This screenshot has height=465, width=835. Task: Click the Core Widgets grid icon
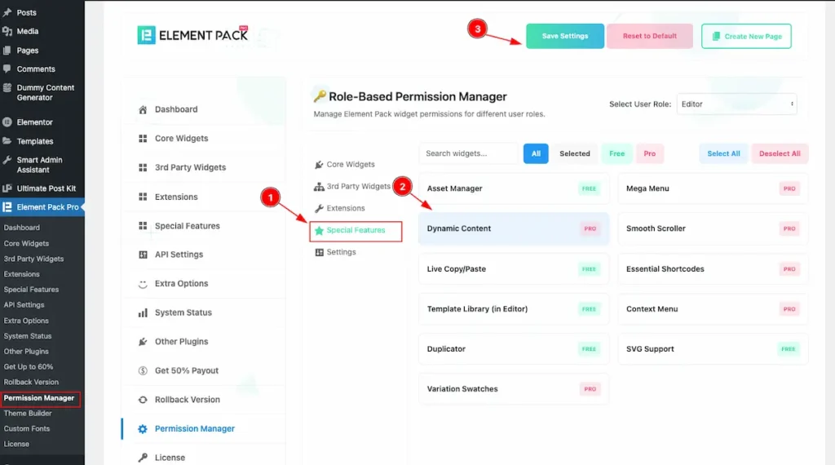(x=144, y=139)
